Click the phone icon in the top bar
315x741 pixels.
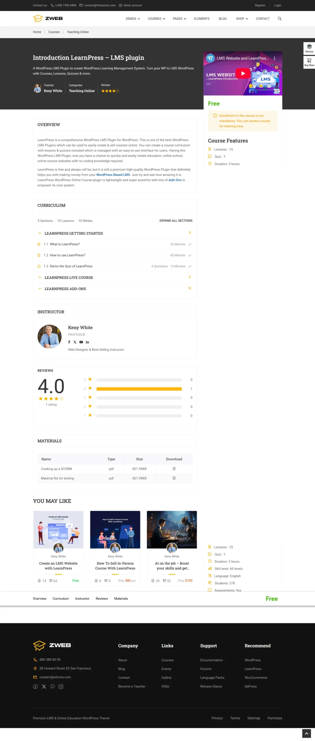pos(52,5)
